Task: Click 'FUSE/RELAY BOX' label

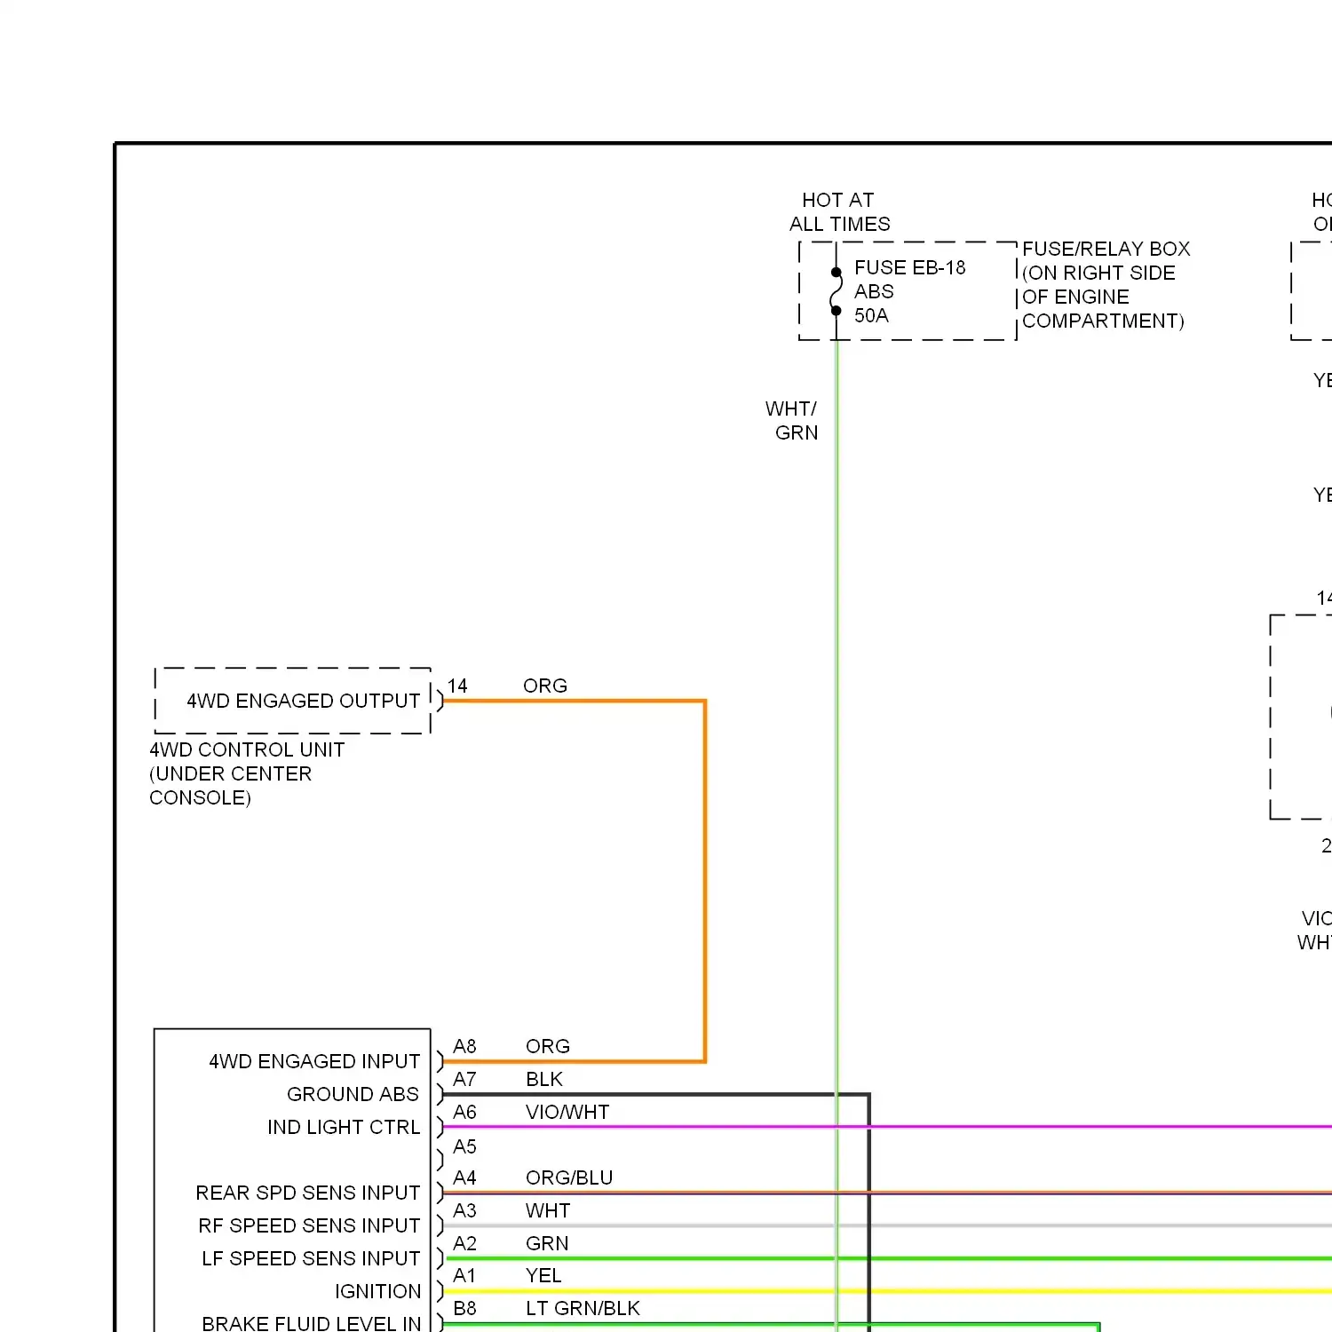Action: 1106,249
